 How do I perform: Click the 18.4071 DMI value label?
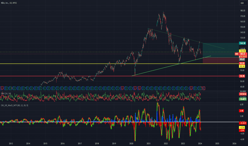coord(243,99)
